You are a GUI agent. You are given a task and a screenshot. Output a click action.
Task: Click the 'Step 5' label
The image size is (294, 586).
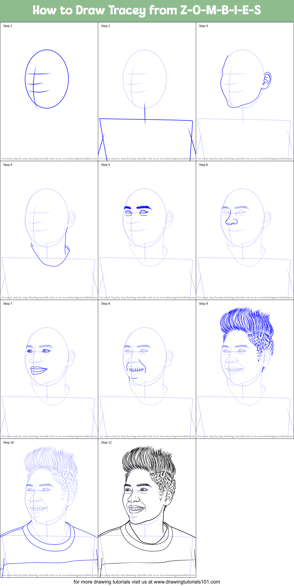(x=106, y=165)
